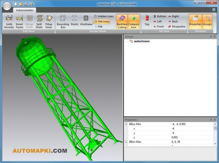Set view to Perspective
This screenshot has height=163, width=219.
(x=177, y=27)
